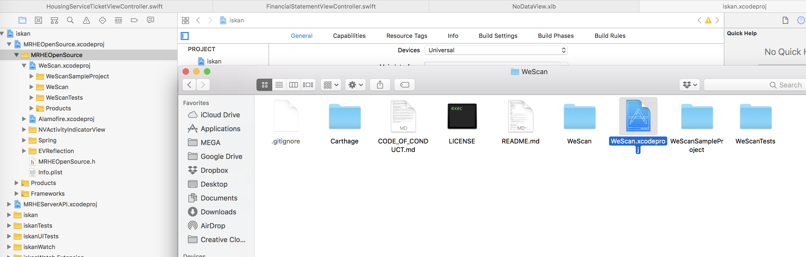806x257 pixels.
Task: Click the Finder search field
Action: pos(755,85)
